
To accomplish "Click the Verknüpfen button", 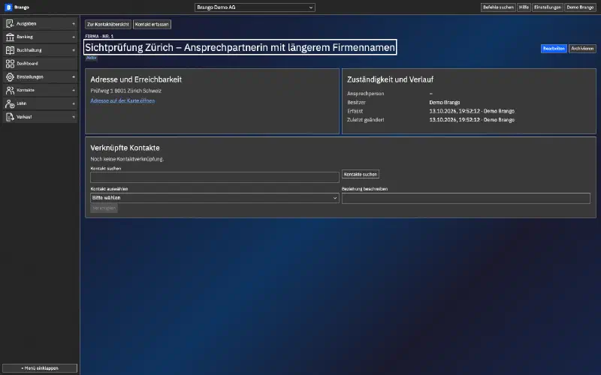I will pos(104,208).
